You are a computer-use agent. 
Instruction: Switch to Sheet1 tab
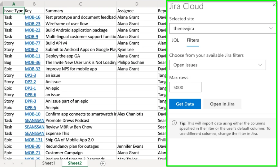48,163
